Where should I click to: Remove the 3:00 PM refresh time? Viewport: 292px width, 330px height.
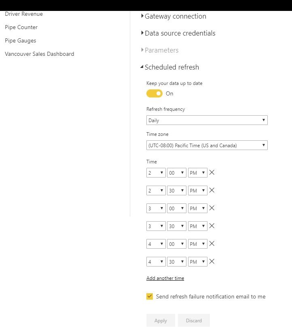pos(212,208)
